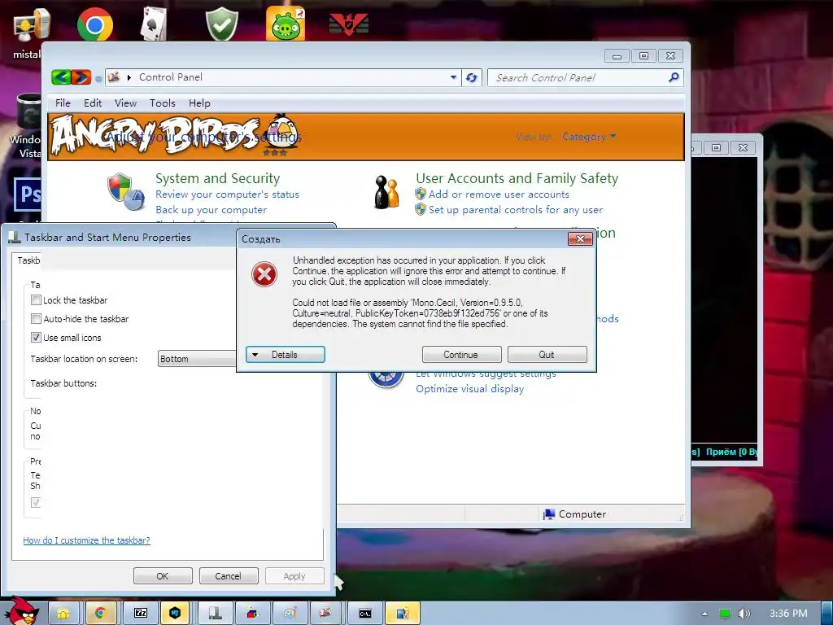Viewport: 833px width, 625px height.
Task: Click the breadcrumb arrow before Control Panel
Action: coord(129,77)
